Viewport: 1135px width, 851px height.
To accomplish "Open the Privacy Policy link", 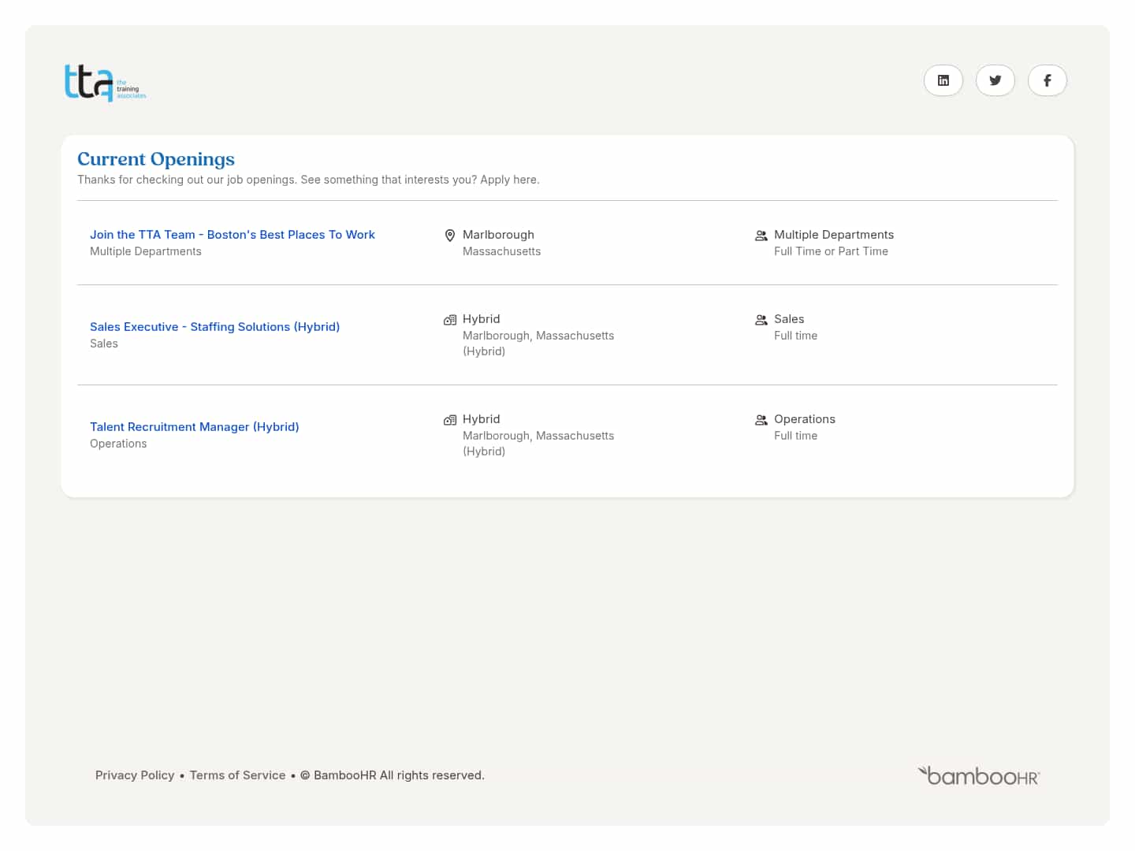I will click(135, 775).
